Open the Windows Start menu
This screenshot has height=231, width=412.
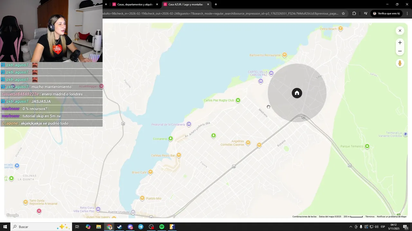5,227
